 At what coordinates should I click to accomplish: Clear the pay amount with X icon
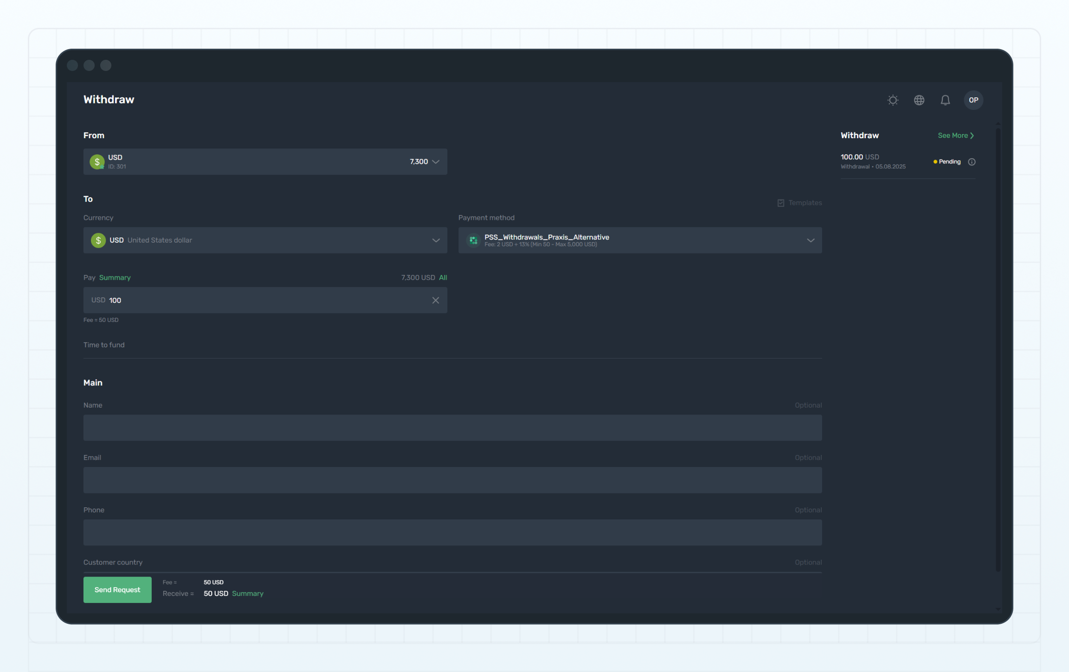[x=435, y=301]
